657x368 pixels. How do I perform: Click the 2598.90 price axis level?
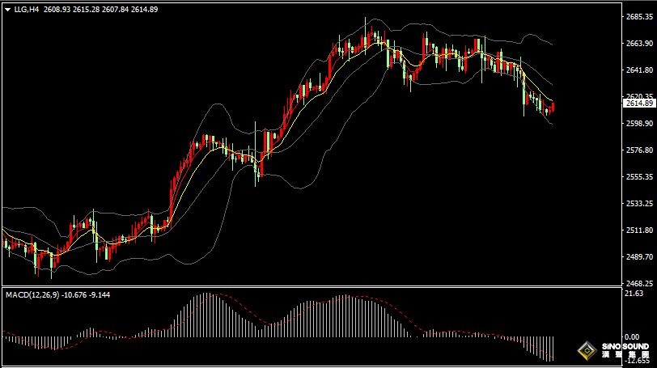pyautogui.click(x=639, y=124)
